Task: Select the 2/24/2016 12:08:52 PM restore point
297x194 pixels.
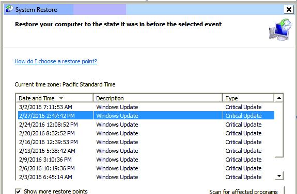Action: [146, 125]
